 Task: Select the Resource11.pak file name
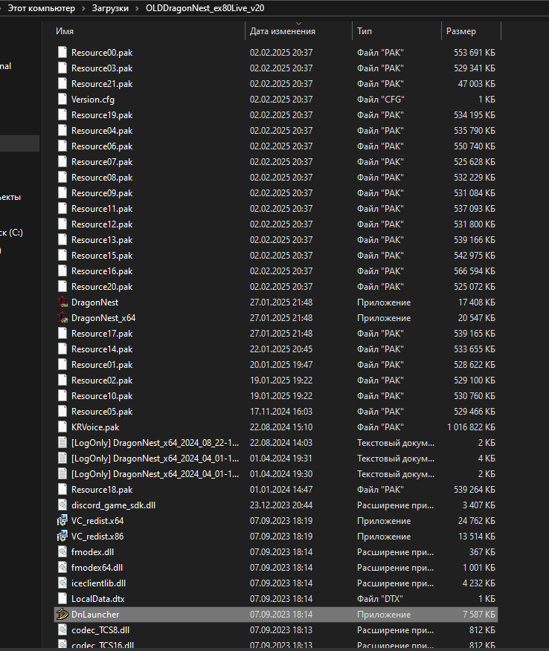click(x=102, y=209)
